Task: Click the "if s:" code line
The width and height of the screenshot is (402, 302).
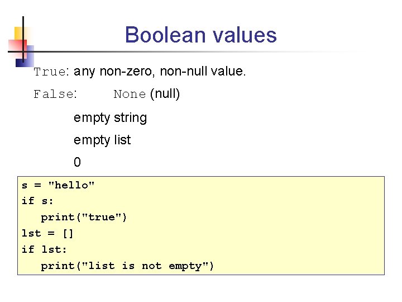Action: tap(37, 201)
